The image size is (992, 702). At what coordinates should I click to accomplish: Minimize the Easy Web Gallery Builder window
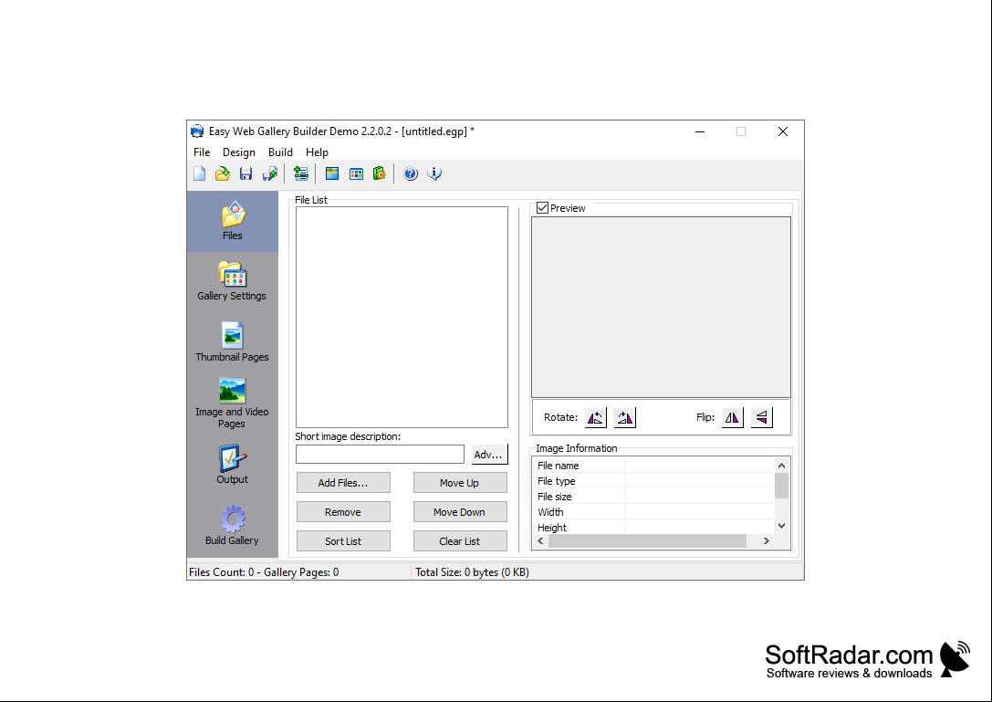700,131
